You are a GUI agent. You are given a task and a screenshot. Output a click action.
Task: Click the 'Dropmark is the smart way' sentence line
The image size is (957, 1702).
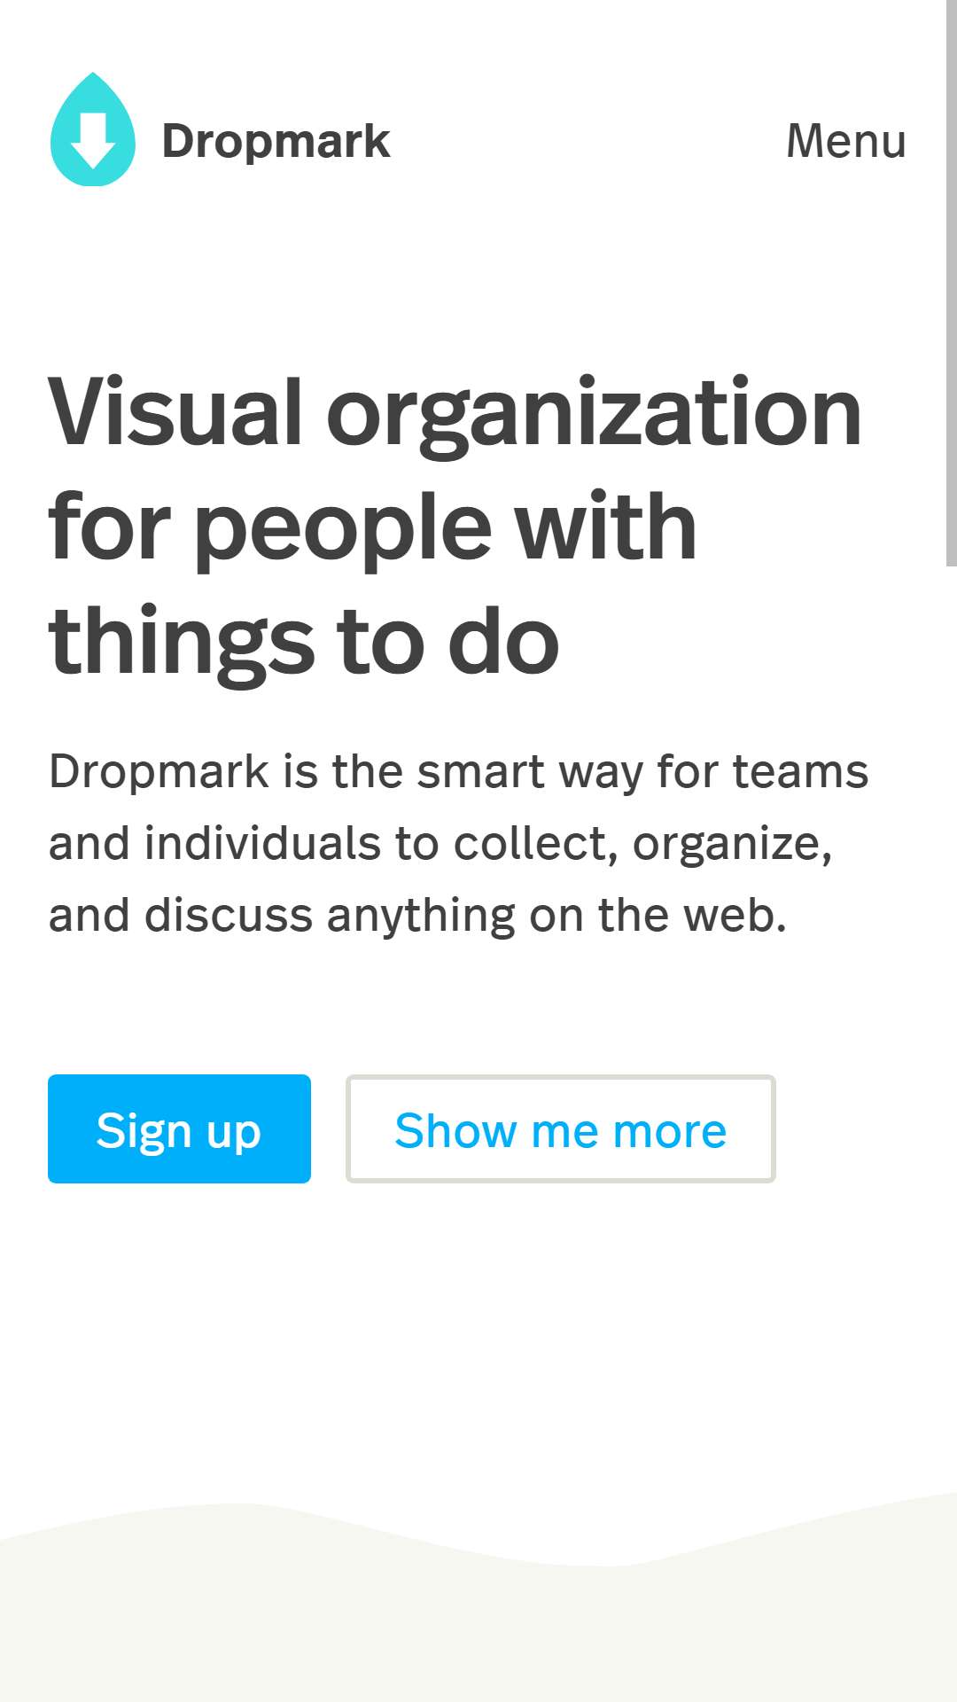458,771
